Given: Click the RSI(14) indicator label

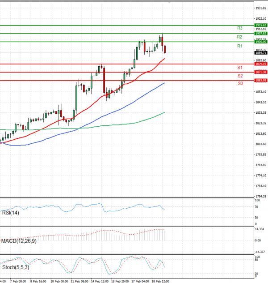Looking at the screenshot, I should pyautogui.click(x=11, y=214).
